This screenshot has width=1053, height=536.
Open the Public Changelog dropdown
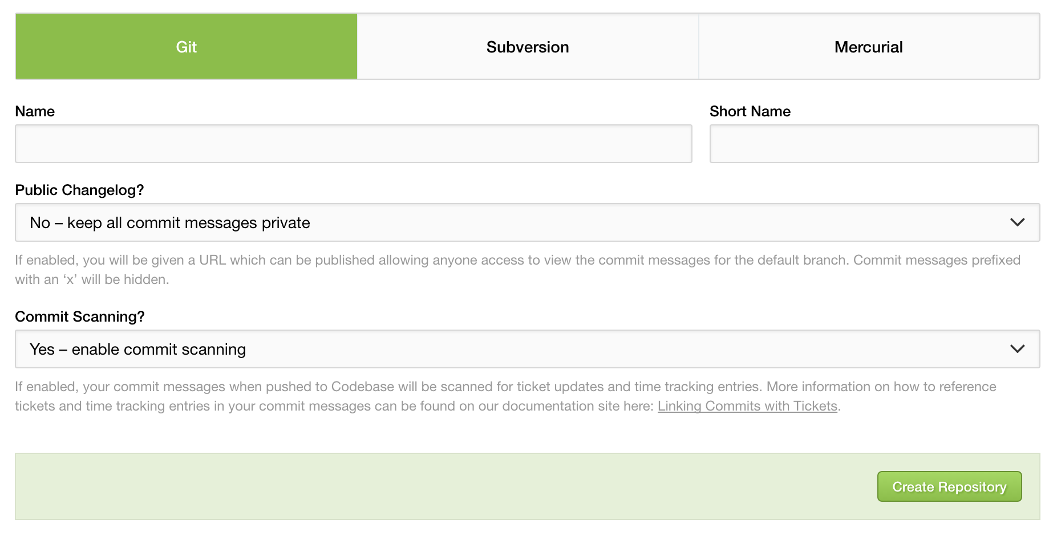[527, 222]
